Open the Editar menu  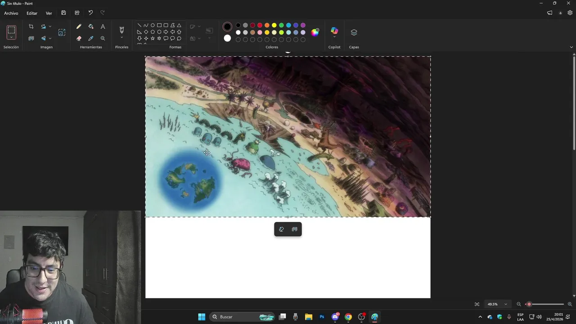[x=32, y=13]
